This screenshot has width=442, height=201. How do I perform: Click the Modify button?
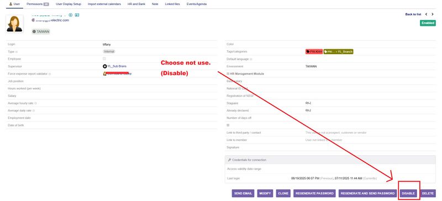point(265,193)
